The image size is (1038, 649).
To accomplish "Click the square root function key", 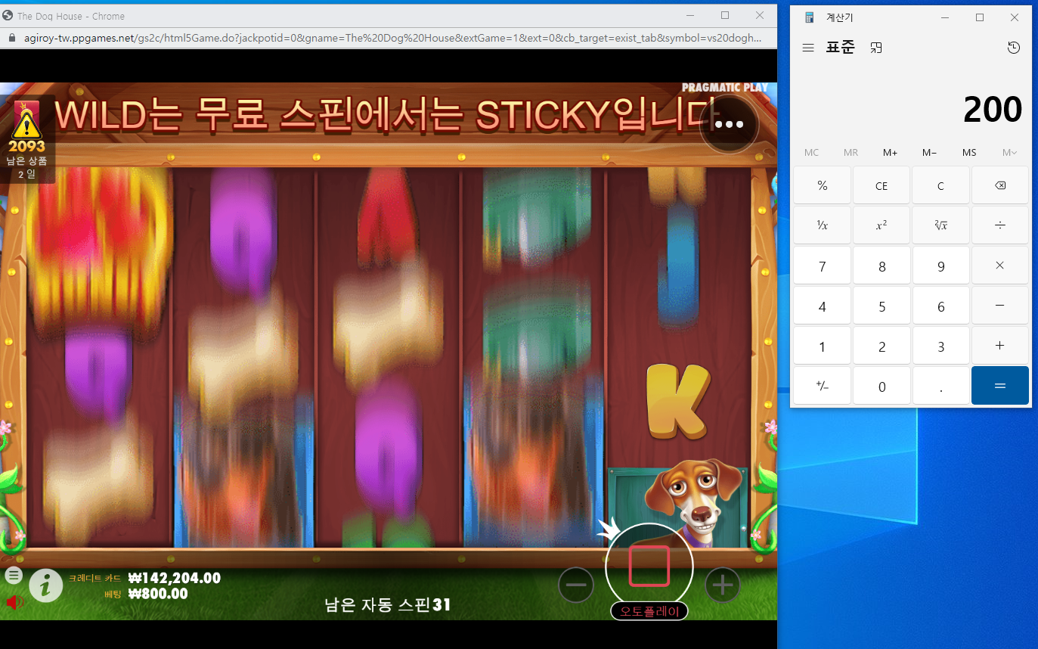I will tap(940, 225).
